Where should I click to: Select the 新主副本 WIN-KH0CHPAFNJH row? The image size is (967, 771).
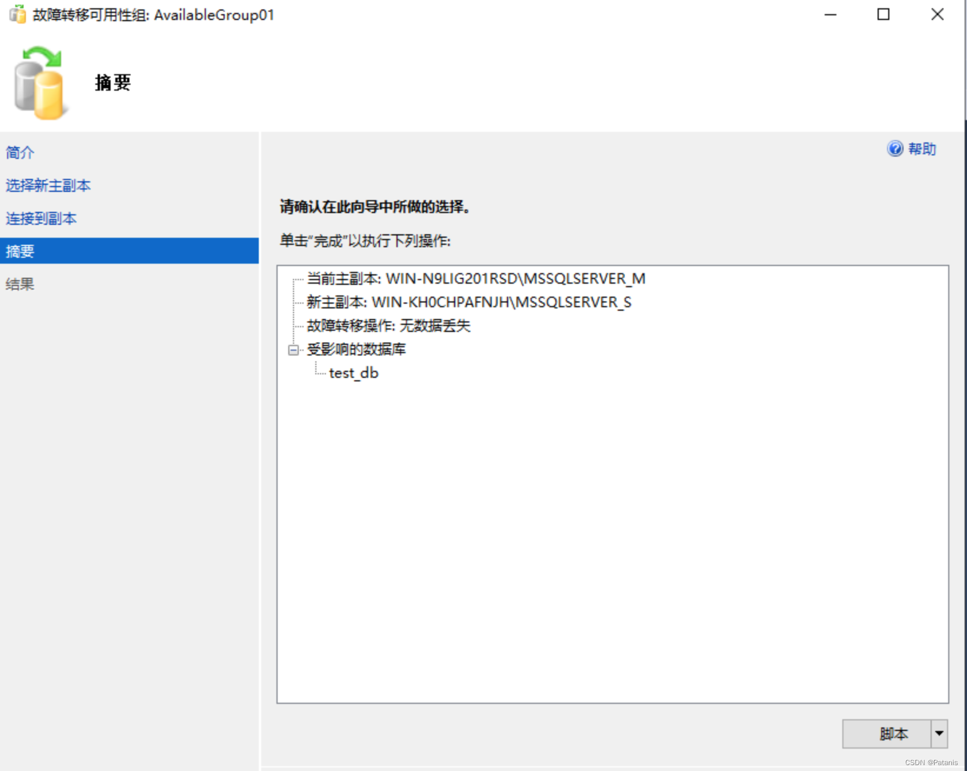469,302
